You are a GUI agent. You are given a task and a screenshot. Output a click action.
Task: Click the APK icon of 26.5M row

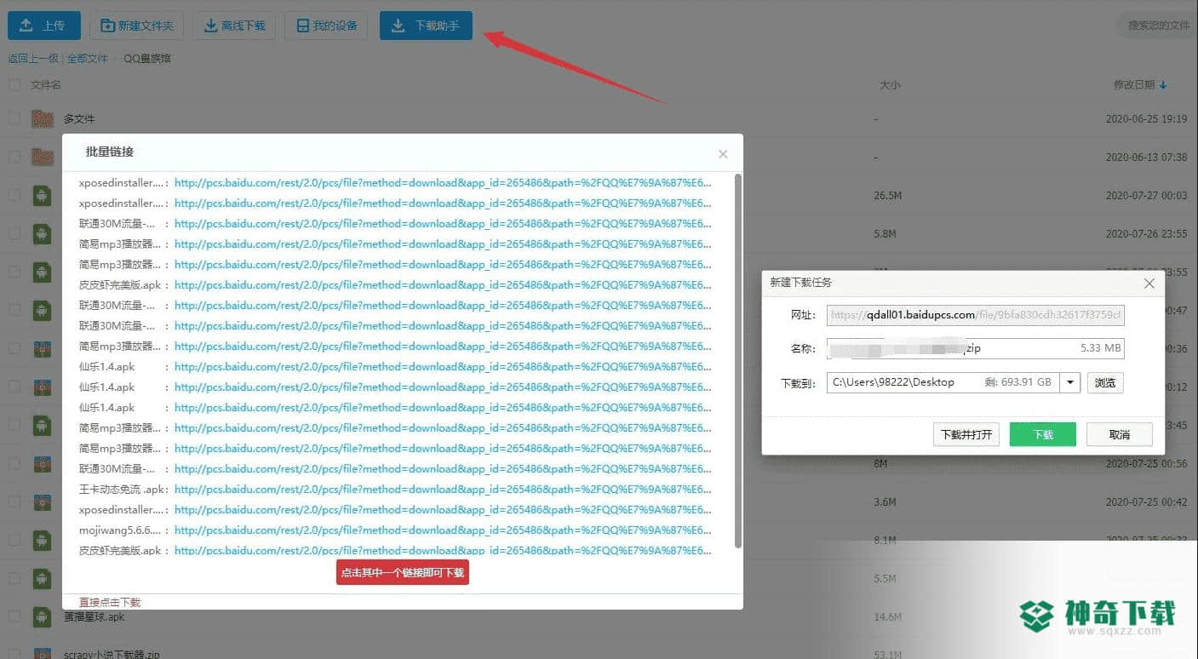[42, 195]
